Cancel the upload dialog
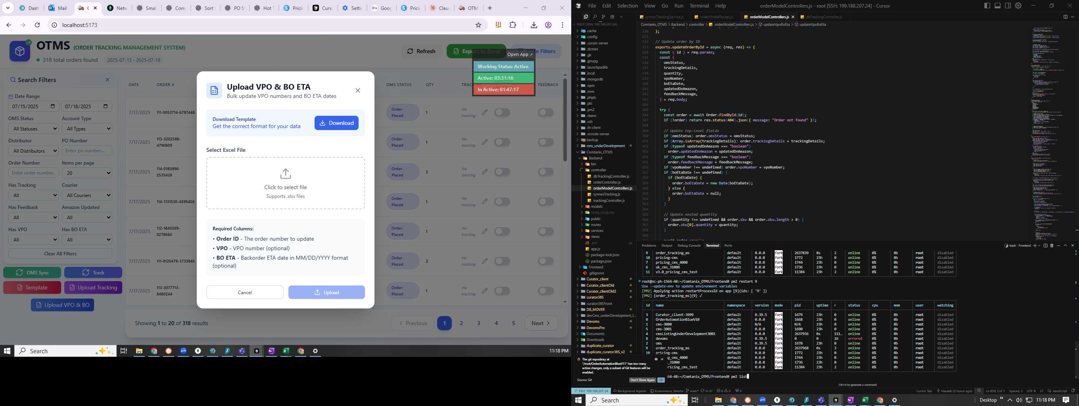This screenshot has height=406, width=1079. pos(245,292)
